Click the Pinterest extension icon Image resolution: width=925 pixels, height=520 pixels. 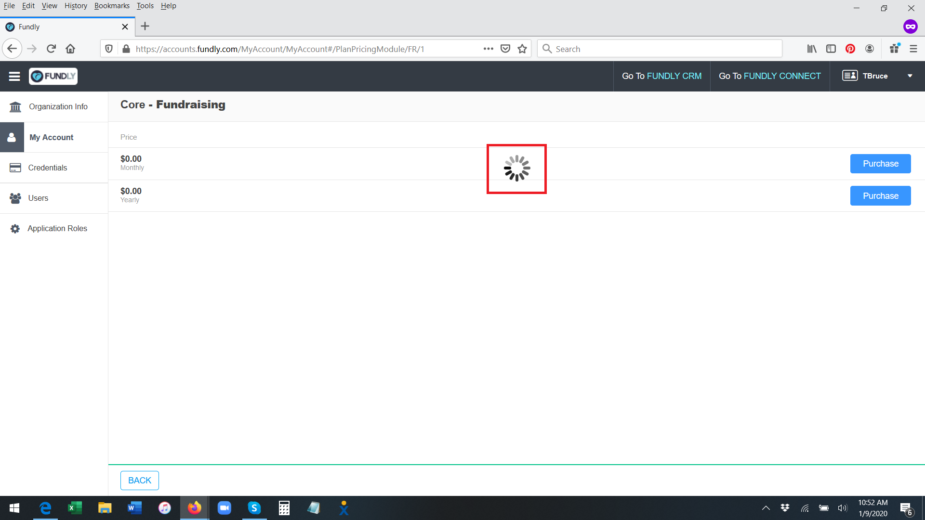[850, 49]
